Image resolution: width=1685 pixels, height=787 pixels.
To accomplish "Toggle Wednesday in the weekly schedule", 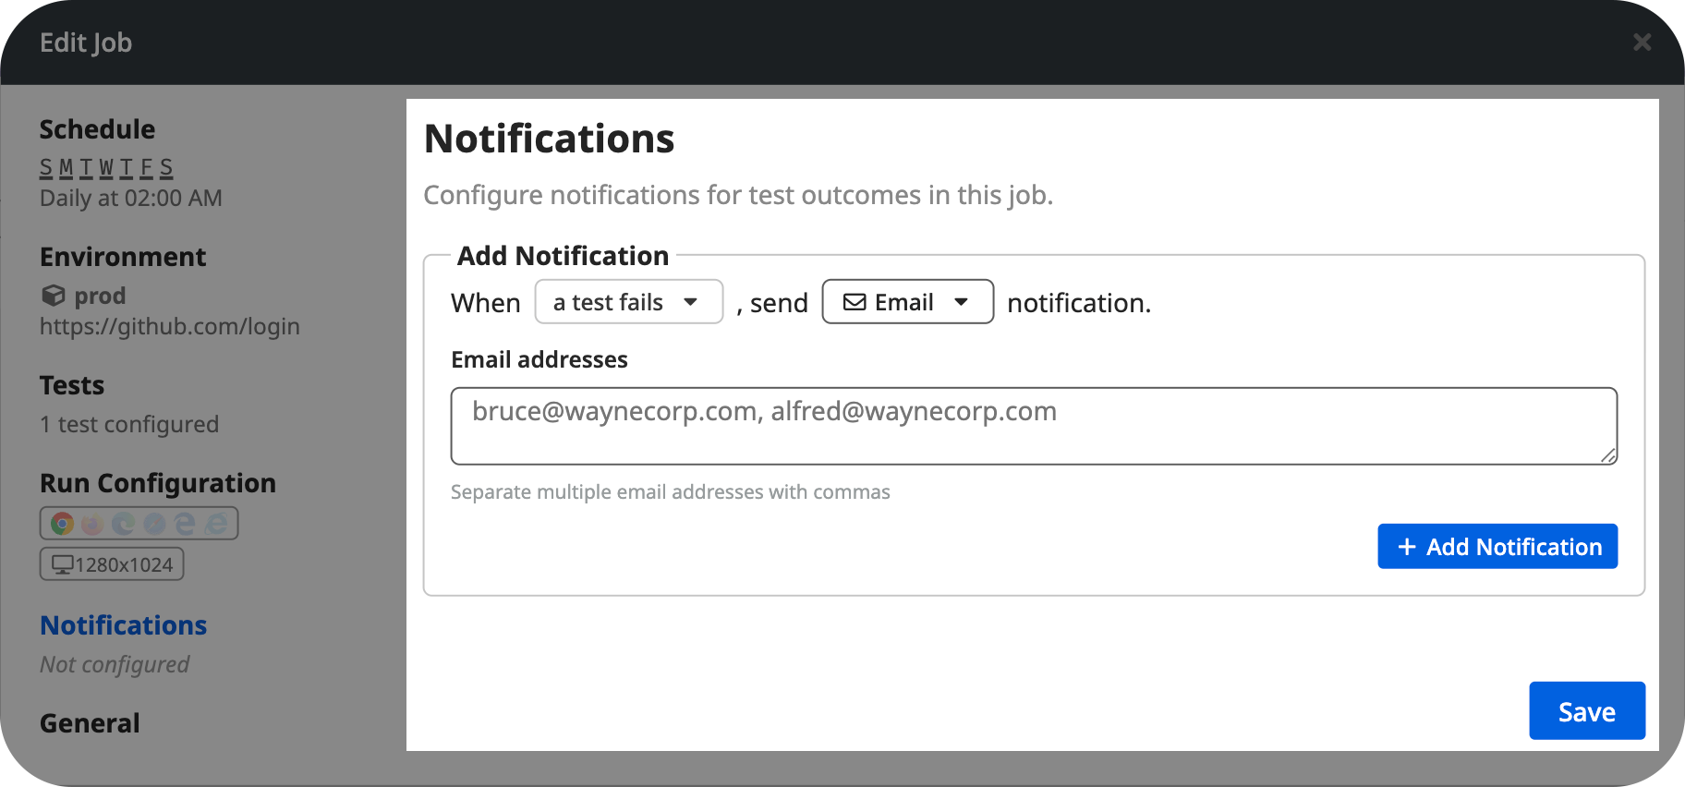I will [105, 167].
